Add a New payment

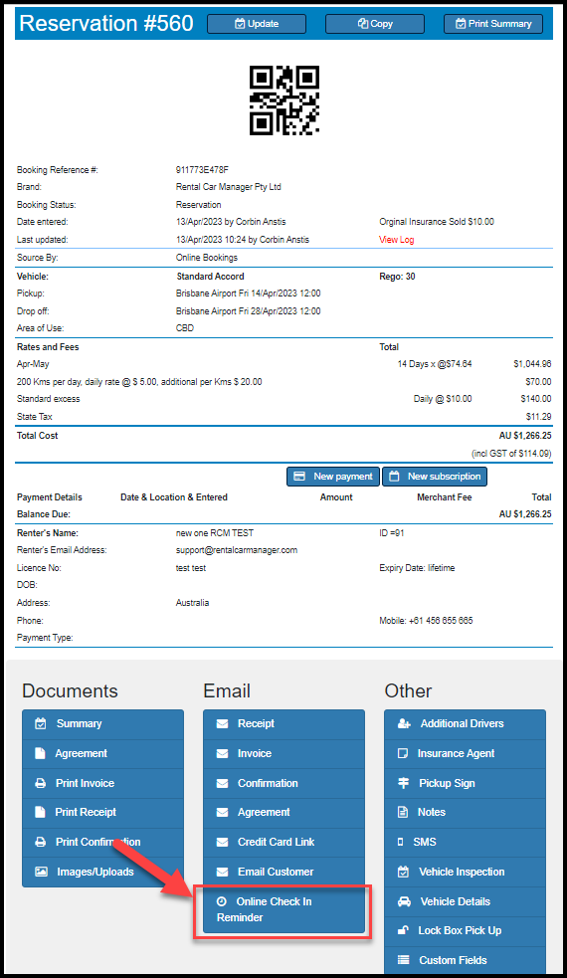tap(333, 477)
